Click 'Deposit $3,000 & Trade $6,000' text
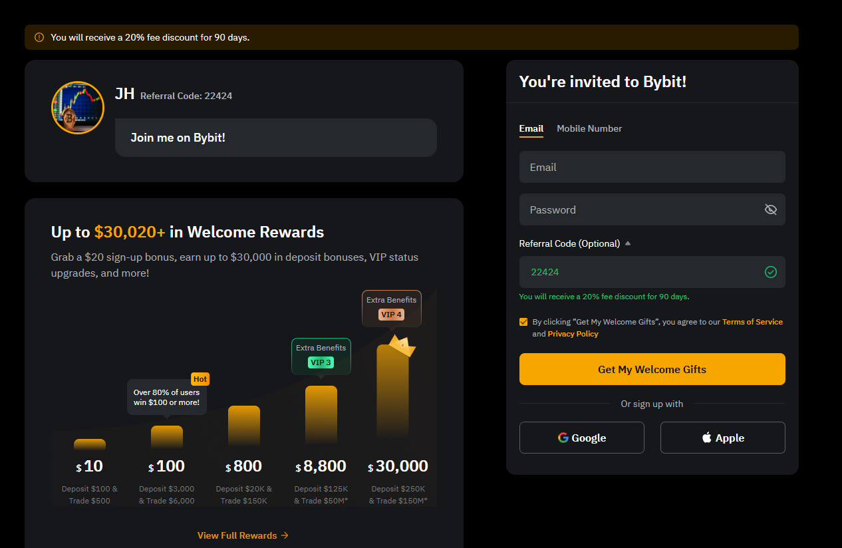The width and height of the screenshot is (842, 548). click(x=167, y=495)
